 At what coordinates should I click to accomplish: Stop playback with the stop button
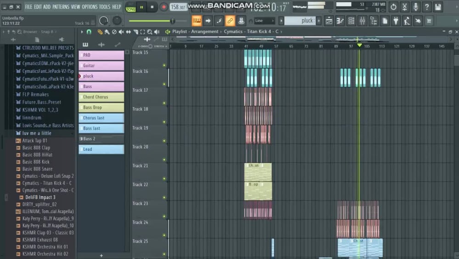152,7
